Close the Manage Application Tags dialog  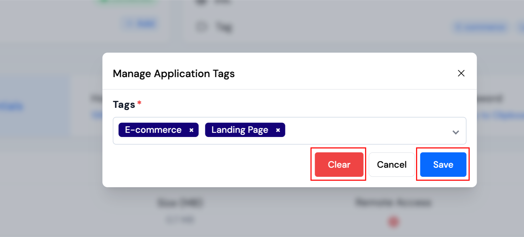point(461,73)
